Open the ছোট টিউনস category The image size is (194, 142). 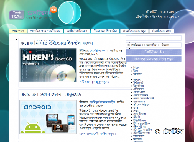[x=140, y=114]
